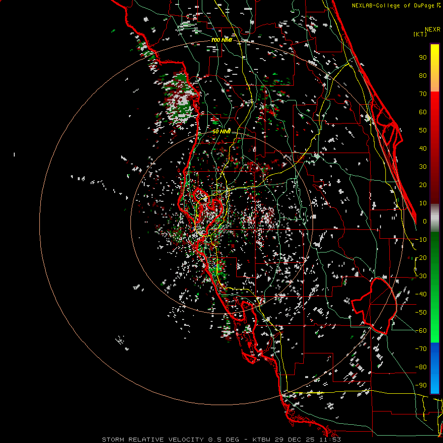Click the -80 value on the velocity scale

click(421, 367)
